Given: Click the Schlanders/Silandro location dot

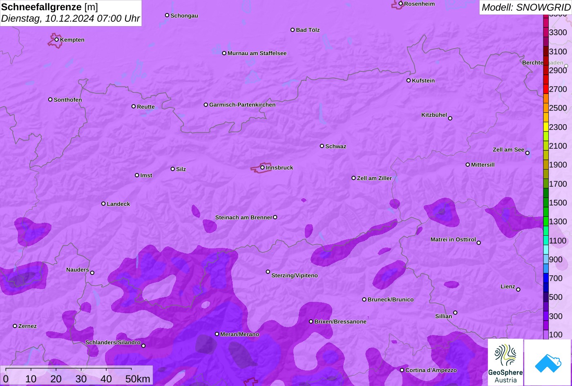Looking at the screenshot, I should 143,346.
